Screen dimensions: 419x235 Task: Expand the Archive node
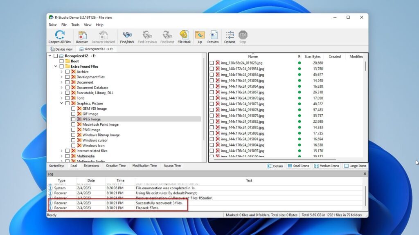point(61,72)
